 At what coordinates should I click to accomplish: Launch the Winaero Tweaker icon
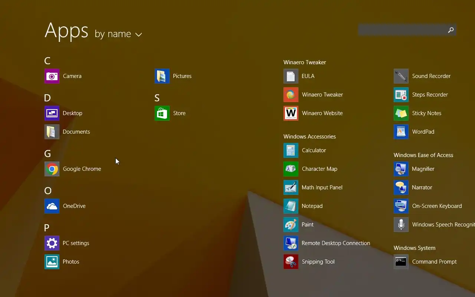(x=291, y=95)
